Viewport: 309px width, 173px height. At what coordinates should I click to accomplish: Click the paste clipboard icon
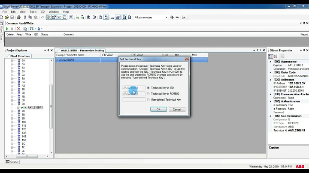tap(36, 17)
